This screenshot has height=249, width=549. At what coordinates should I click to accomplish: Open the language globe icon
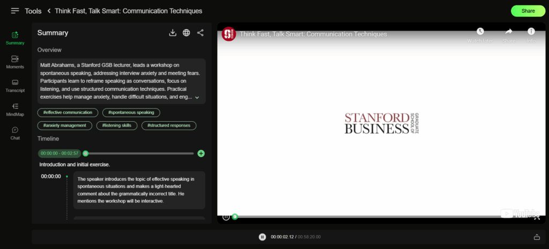point(187,33)
